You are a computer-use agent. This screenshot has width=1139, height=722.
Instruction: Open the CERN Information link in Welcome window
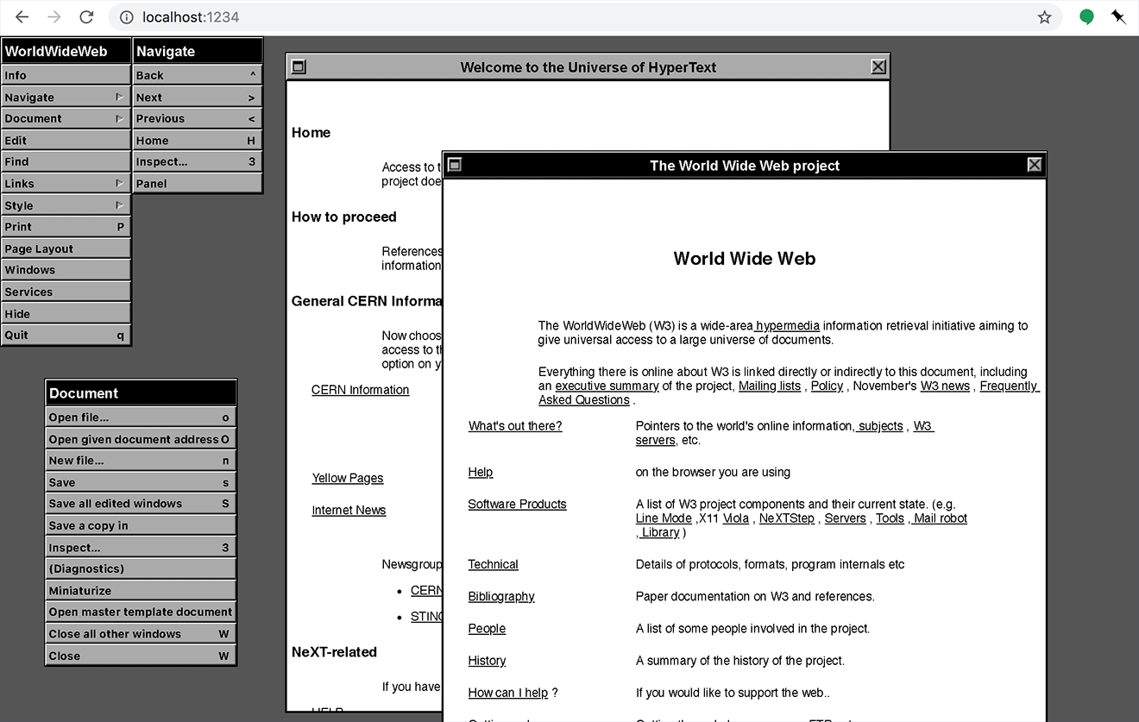[x=360, y=390]
